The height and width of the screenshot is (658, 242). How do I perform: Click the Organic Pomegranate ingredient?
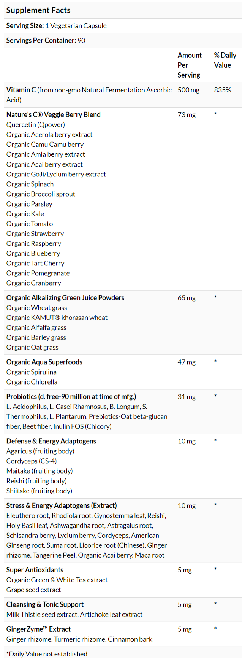38,273
